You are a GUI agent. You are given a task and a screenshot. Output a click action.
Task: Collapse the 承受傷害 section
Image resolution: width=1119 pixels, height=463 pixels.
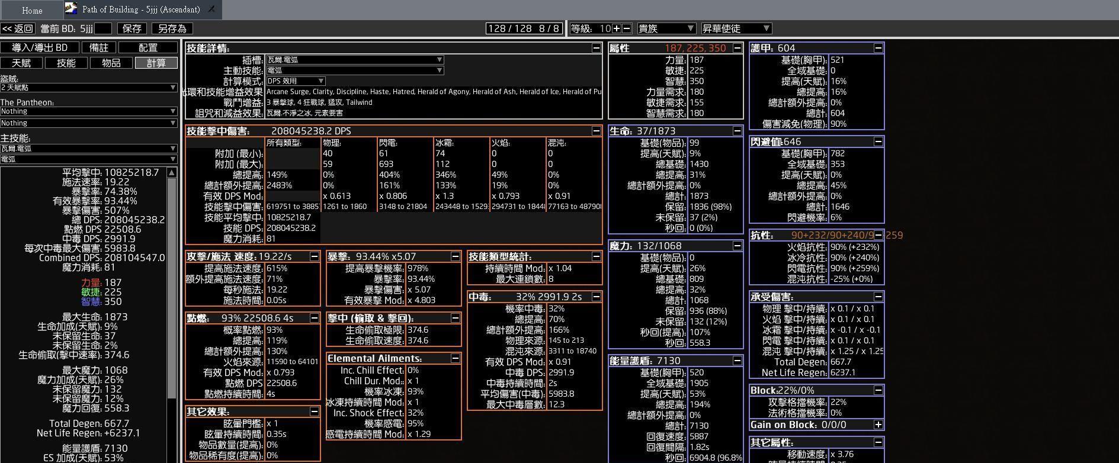[x=878, y=297]
